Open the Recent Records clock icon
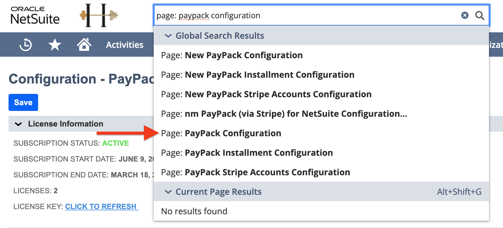This screenshot has height=228, width=503. coord(26,45)
